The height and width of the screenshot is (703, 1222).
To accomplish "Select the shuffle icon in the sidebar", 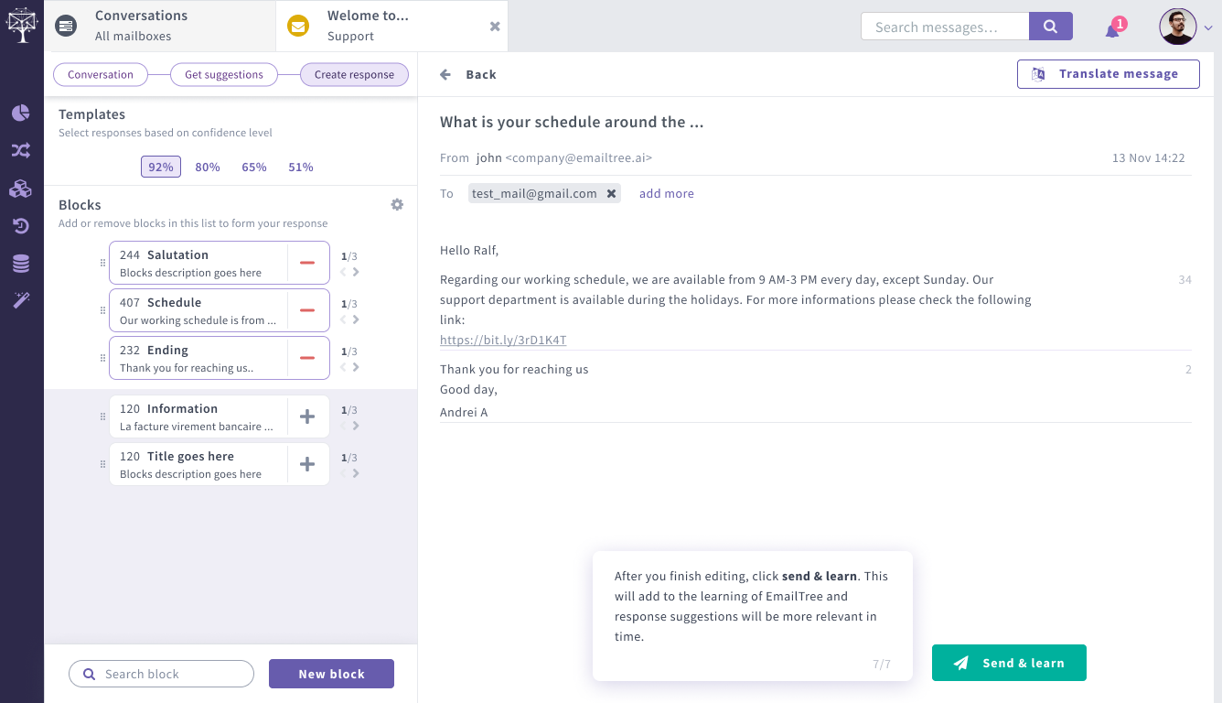I will [20, 150].
